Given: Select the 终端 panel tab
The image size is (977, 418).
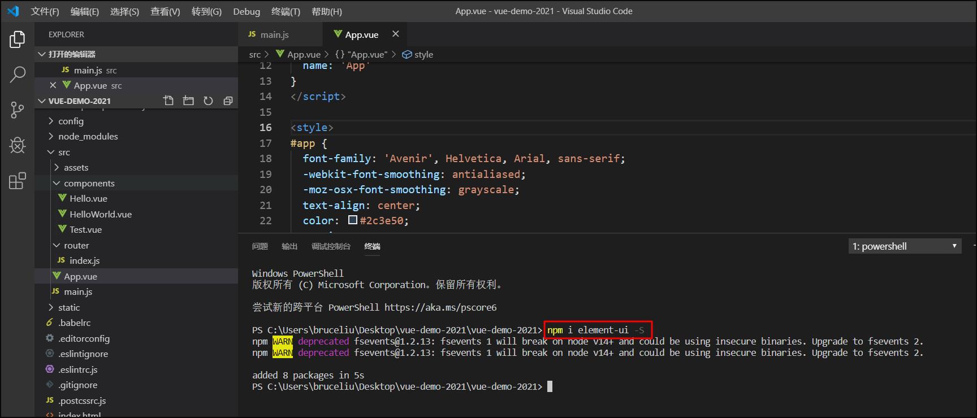Looking at the screenshot, I should (372, 246).
